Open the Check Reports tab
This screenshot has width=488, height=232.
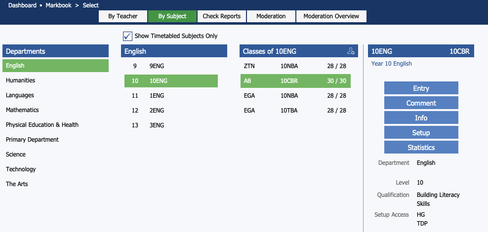[x=222, y=16]
